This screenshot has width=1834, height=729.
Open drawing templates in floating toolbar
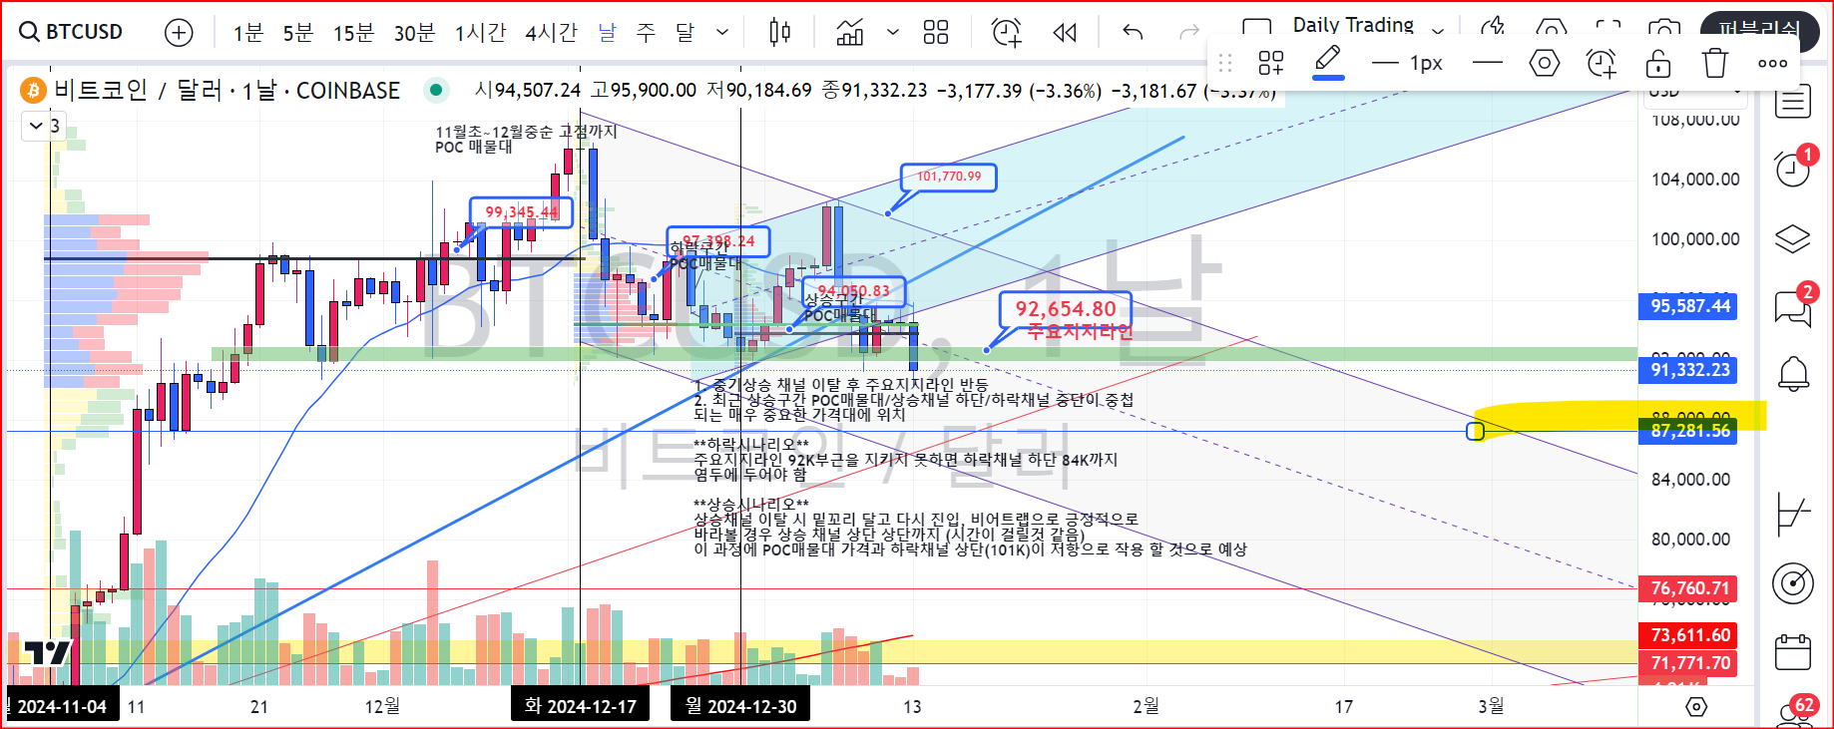pyautogui.click(x=1270, y=64)
